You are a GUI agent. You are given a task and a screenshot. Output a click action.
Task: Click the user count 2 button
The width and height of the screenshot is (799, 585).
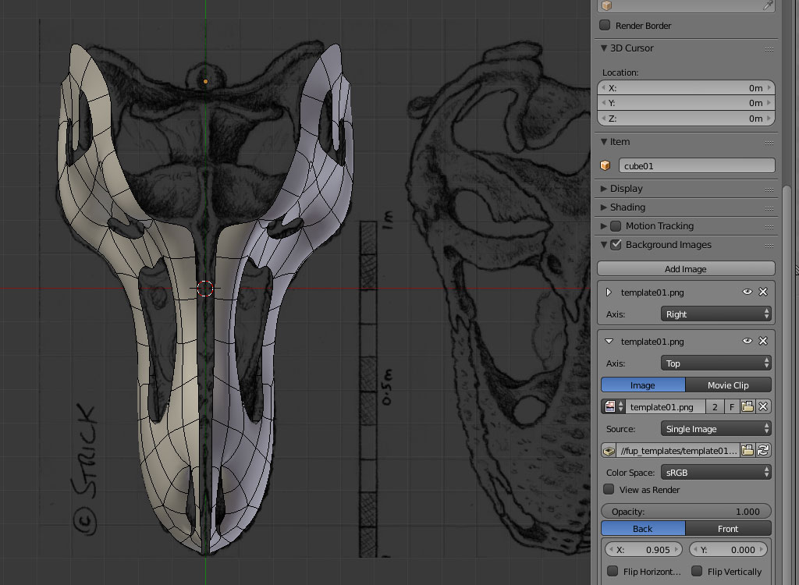[x=715, y=406]
